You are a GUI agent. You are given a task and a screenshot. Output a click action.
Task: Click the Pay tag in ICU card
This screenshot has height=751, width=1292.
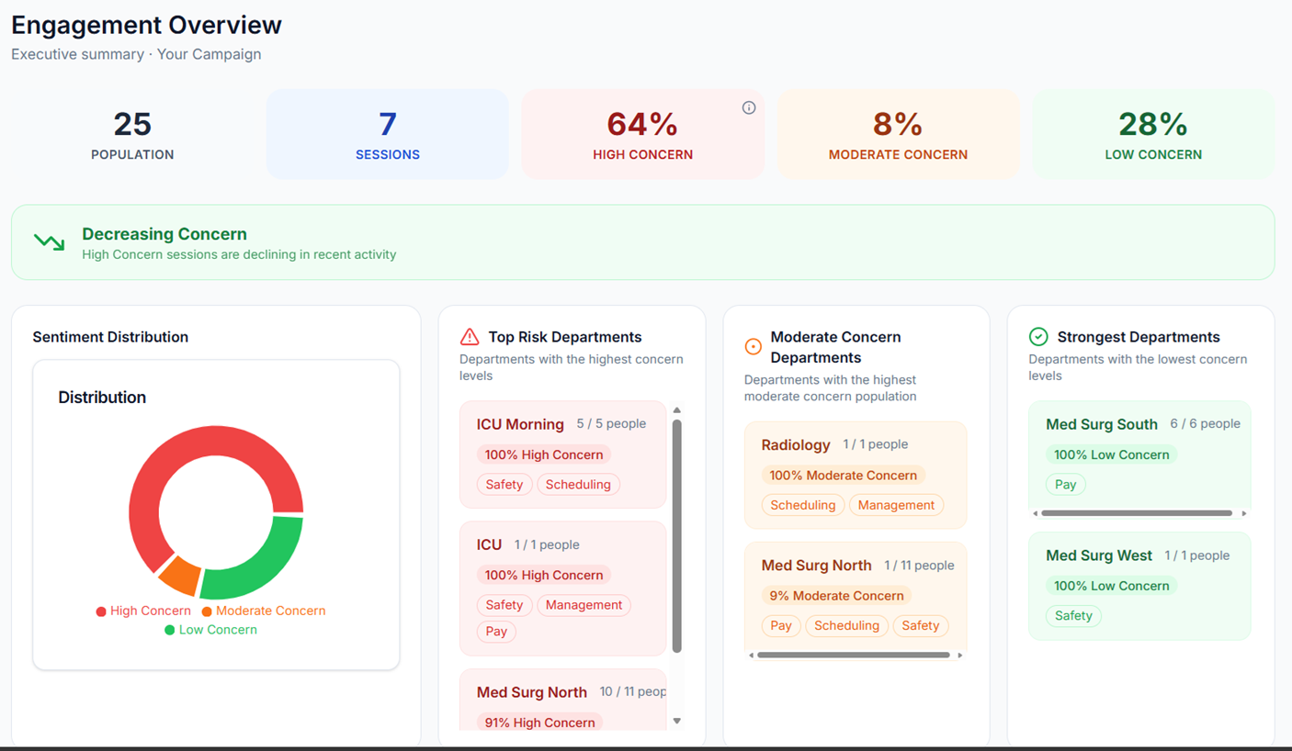point(496,632)
